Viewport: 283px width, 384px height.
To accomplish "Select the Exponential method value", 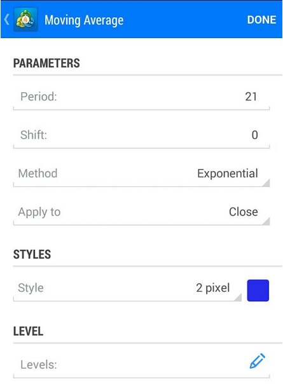I will 228,174.
